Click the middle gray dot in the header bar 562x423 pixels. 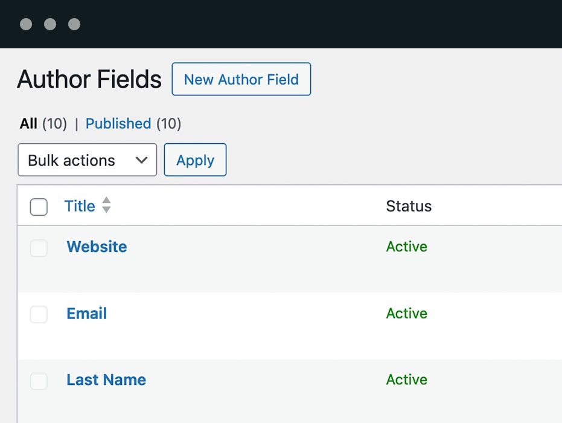(50, 24)
